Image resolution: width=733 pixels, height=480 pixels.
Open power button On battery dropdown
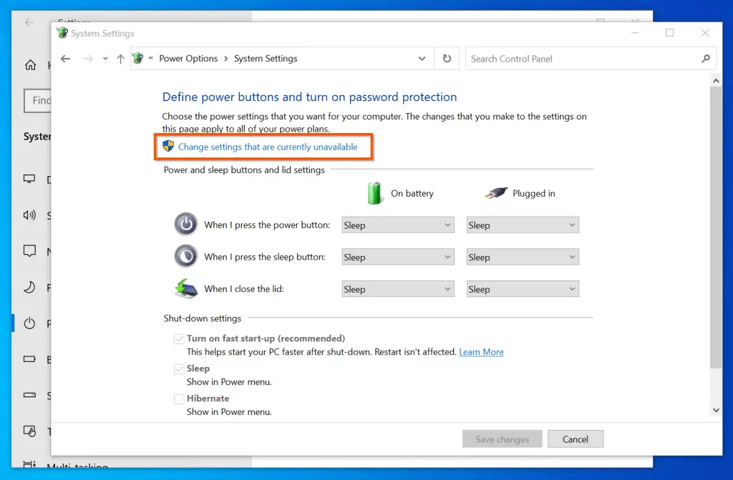398,225
